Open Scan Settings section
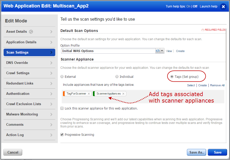 pyautogui.click(x=29, y=52)
